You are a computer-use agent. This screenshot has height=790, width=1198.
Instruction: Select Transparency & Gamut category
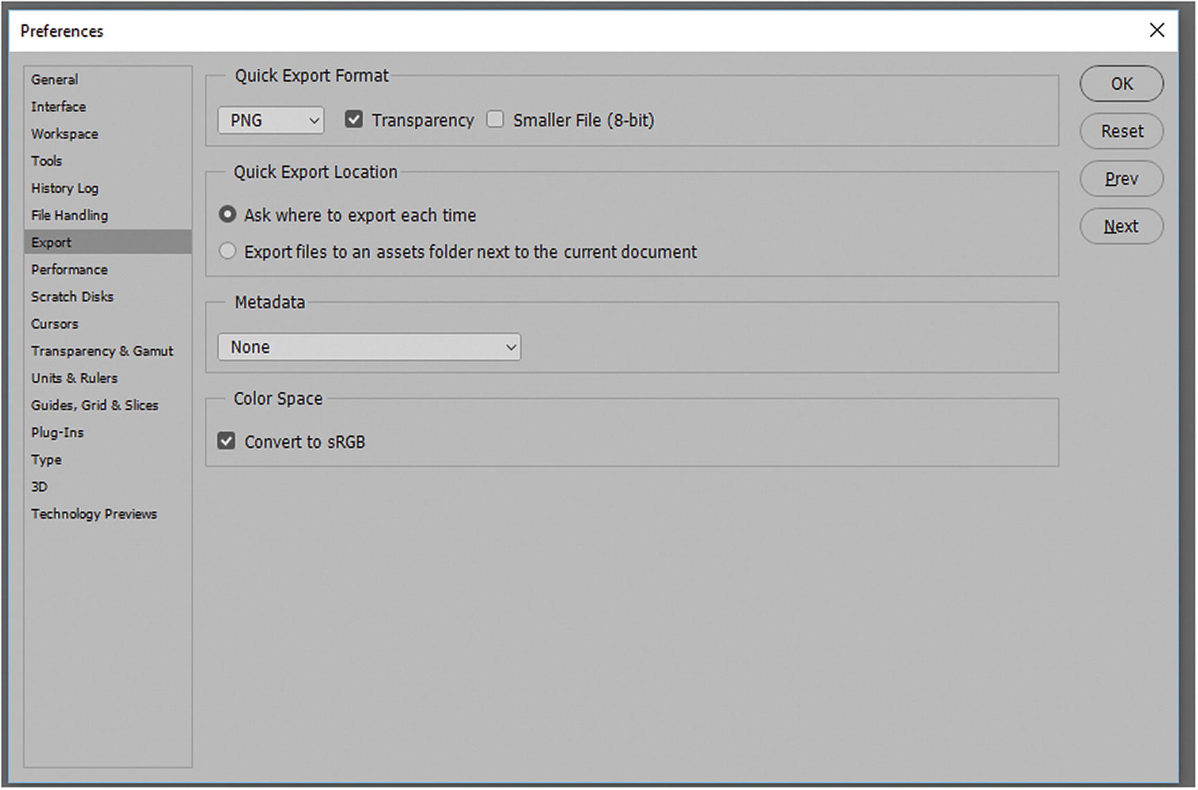102,351
